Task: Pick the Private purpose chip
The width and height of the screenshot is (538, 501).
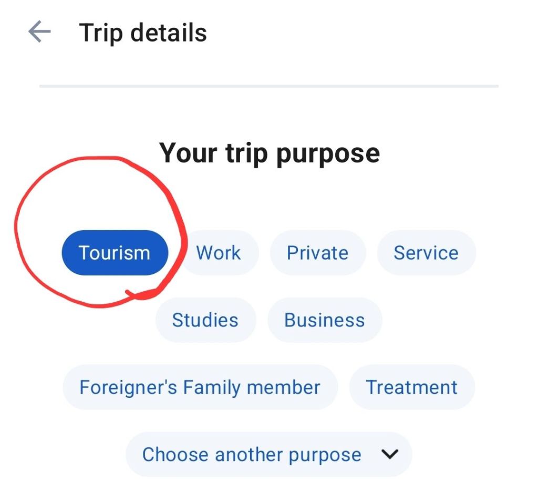Action: coord(318,253)
